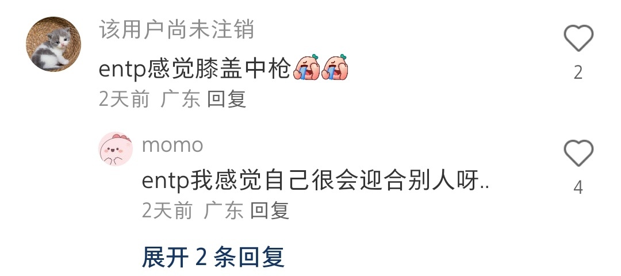This screenshot has height=276, width=621.
Task: Click 2天前 timestamp under momo's reply
Action: point(167,210)
